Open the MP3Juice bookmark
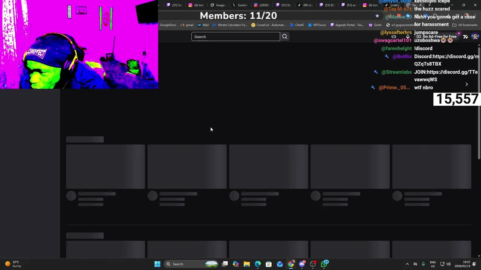This screenshot has width=481, height=270. click(317, 25)
